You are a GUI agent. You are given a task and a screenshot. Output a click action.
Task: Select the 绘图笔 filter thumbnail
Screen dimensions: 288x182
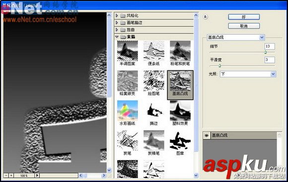point(154,81)
